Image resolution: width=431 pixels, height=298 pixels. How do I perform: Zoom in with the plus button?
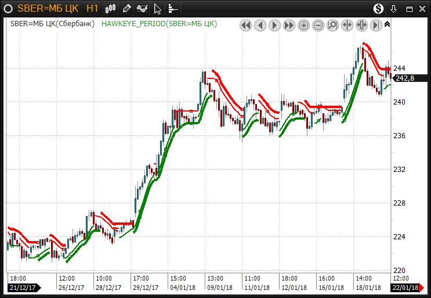304,25
